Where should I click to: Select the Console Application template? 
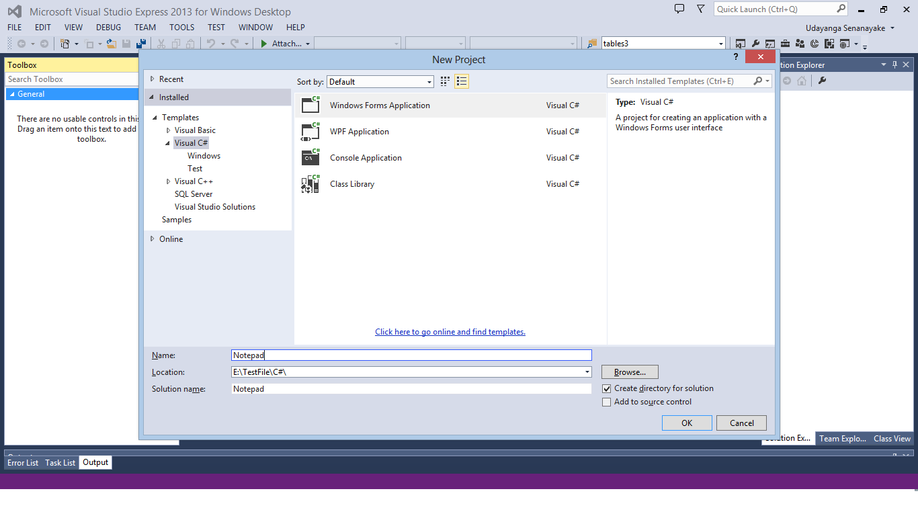450,158
